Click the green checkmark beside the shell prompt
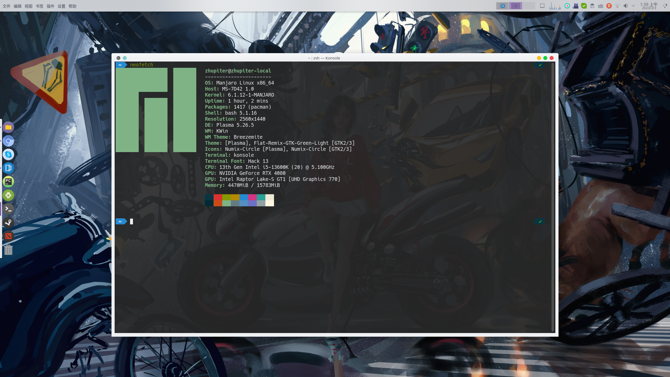This screenshot has width=670, height=377. (x=540, y=221)
